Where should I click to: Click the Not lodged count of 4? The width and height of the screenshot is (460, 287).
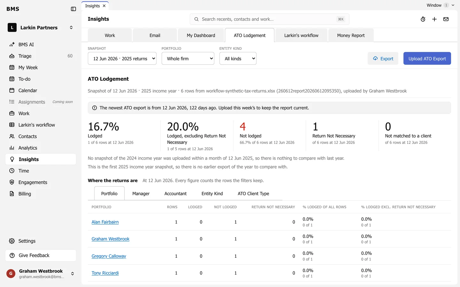point(243,127)
